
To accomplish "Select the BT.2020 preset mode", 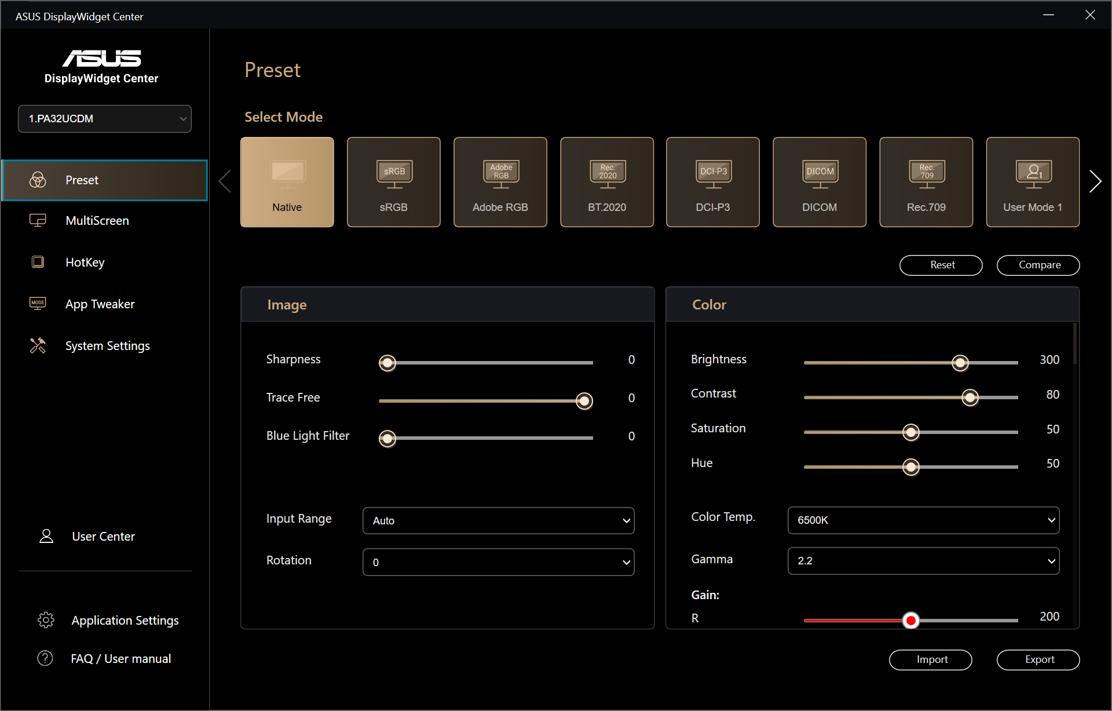I will tap(607, 182).
